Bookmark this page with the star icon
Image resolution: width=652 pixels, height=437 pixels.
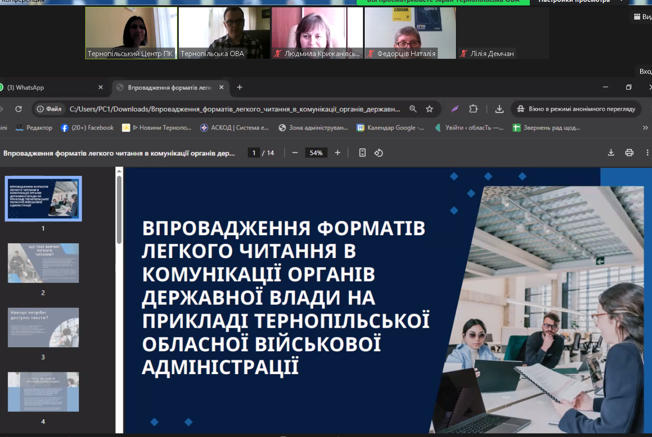[429, 109]
